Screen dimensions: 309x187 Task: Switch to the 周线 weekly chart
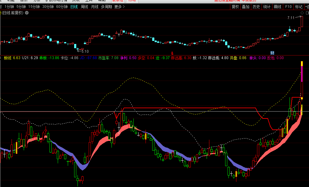84,7
